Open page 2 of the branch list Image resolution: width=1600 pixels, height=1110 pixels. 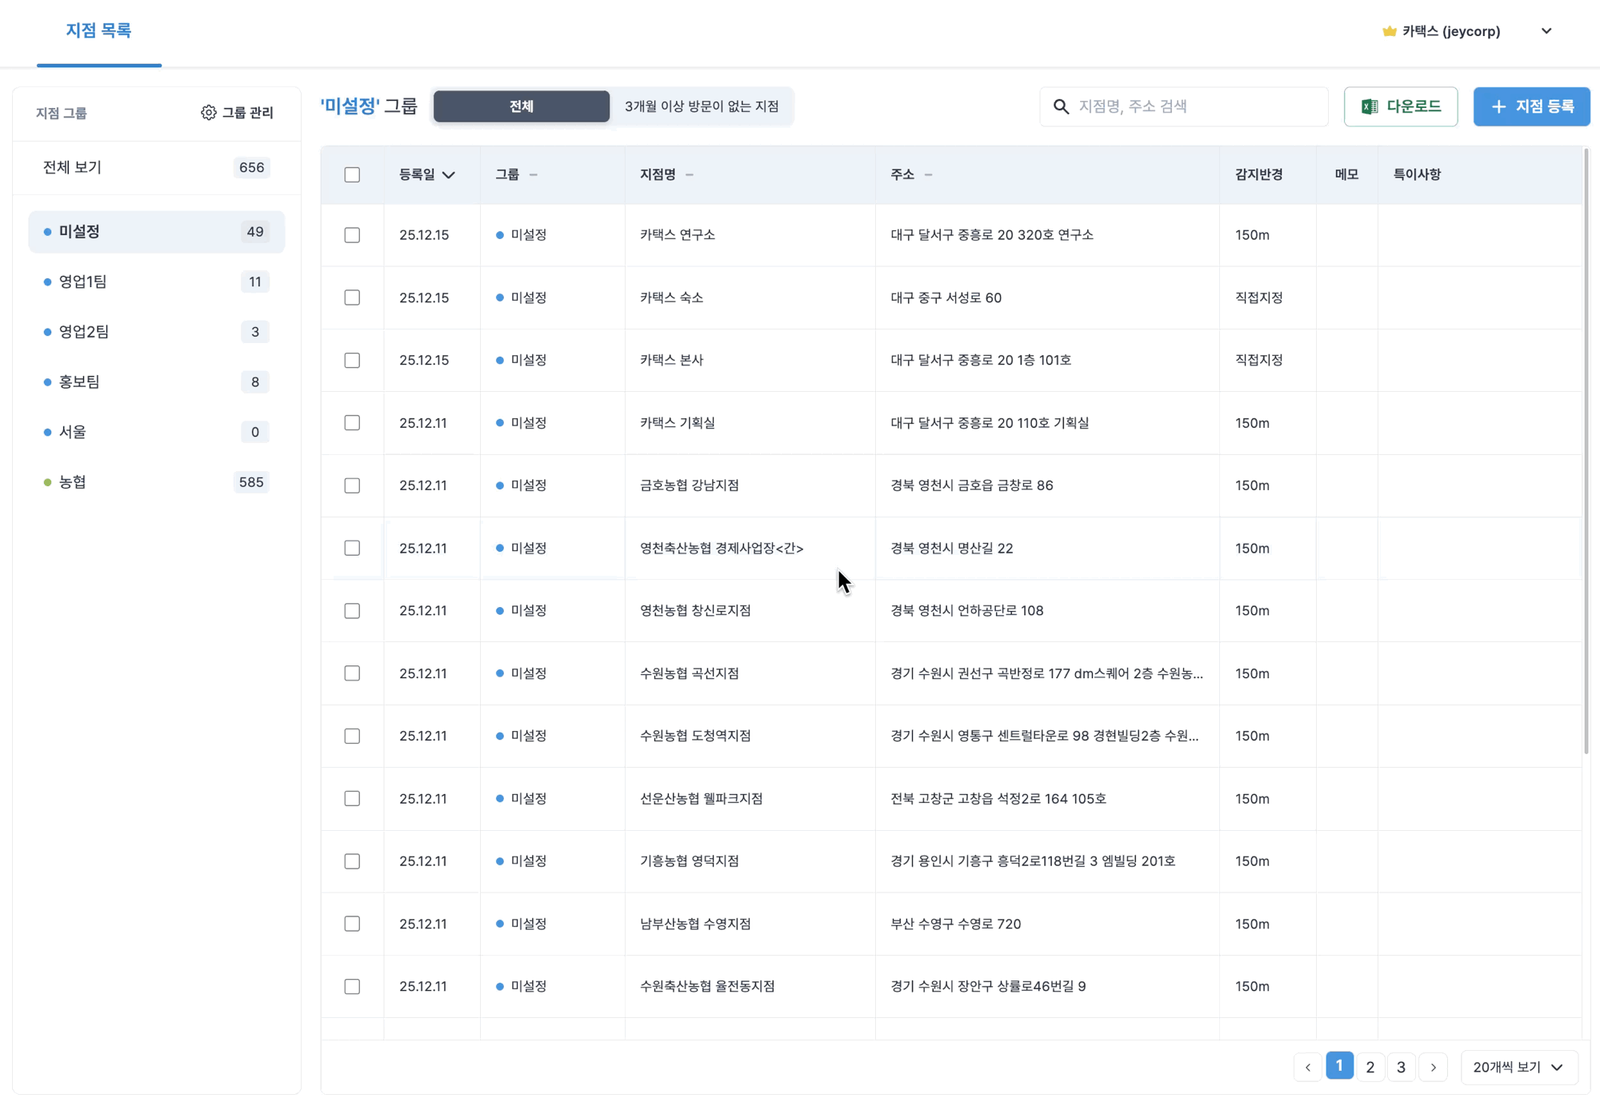click(x=1370, y=1067)
